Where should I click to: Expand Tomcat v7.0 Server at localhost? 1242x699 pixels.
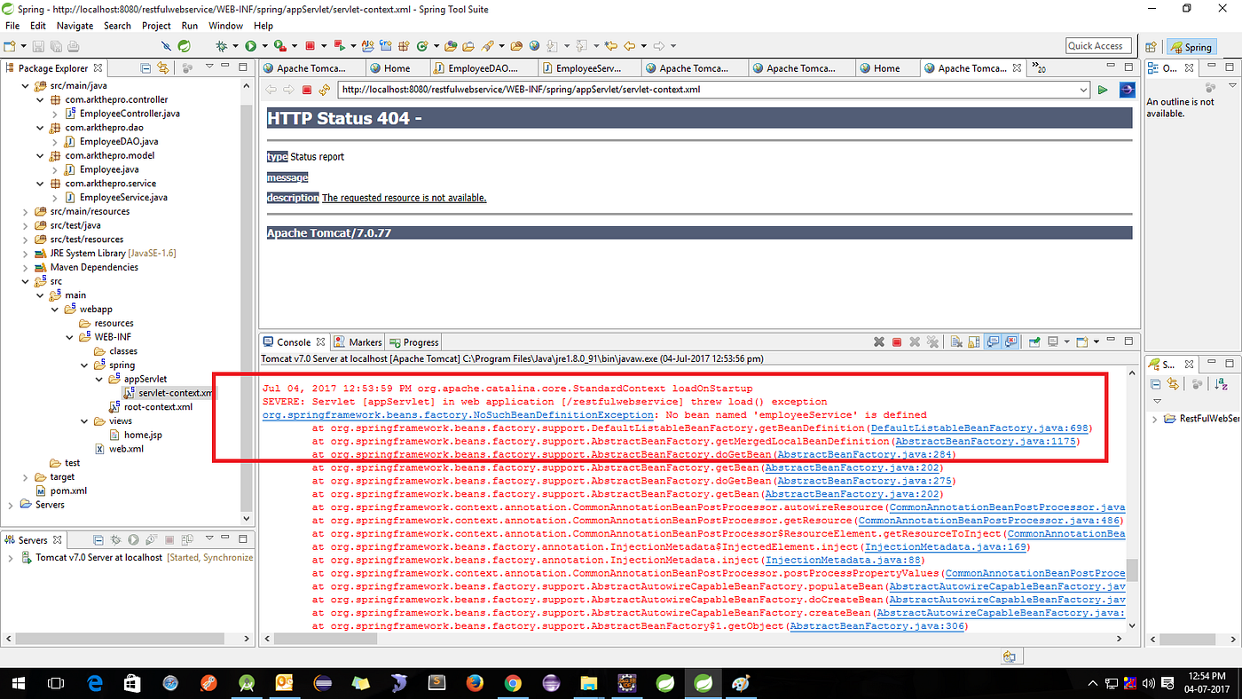(x=11, y=558)
